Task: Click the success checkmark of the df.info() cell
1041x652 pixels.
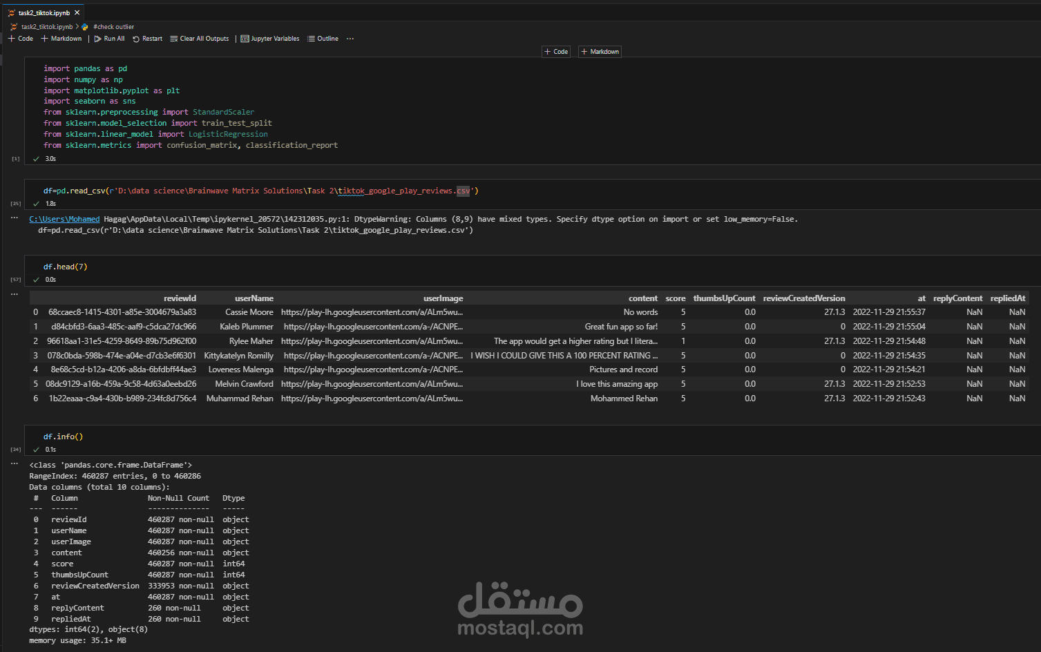Action: pos(37,450)
